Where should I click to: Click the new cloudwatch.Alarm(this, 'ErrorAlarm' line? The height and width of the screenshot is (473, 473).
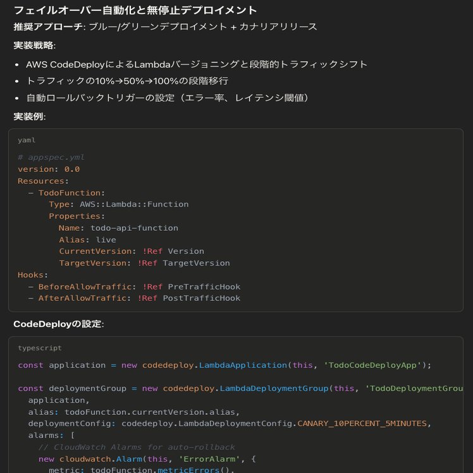coord(147,459)
